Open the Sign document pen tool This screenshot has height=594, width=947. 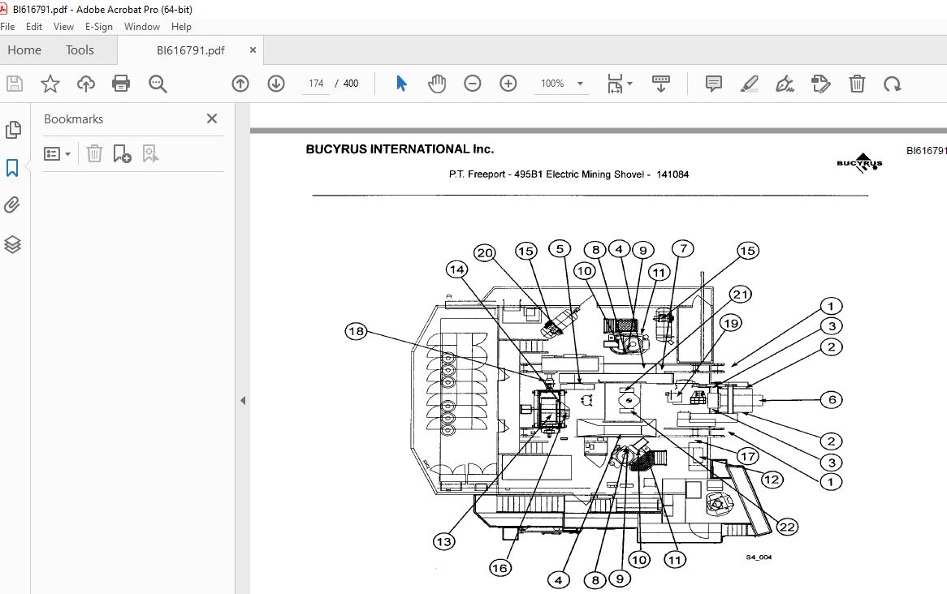click(785, 84)
